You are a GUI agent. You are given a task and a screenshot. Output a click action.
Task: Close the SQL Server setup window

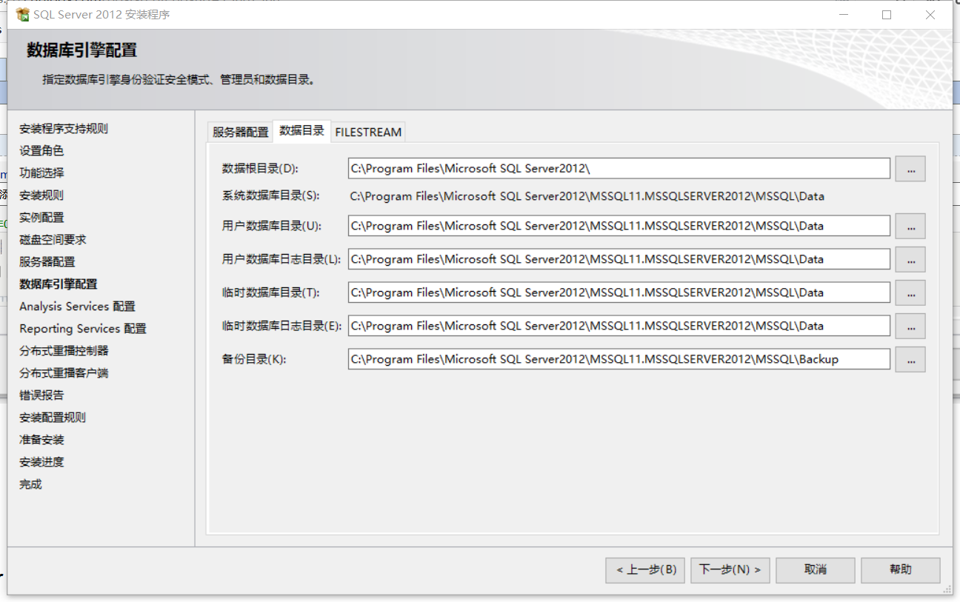pyautogui.click(x=930, y=14)
